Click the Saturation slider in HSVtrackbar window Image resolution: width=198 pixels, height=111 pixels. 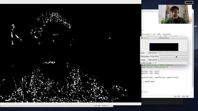pyautogui.click(x=173, y=56)
